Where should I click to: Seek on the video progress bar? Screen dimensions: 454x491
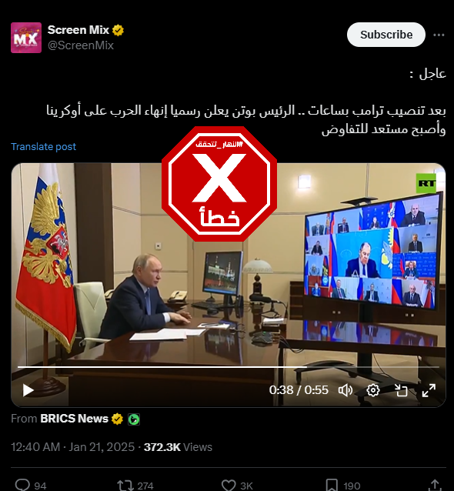(x=229, y=366)
